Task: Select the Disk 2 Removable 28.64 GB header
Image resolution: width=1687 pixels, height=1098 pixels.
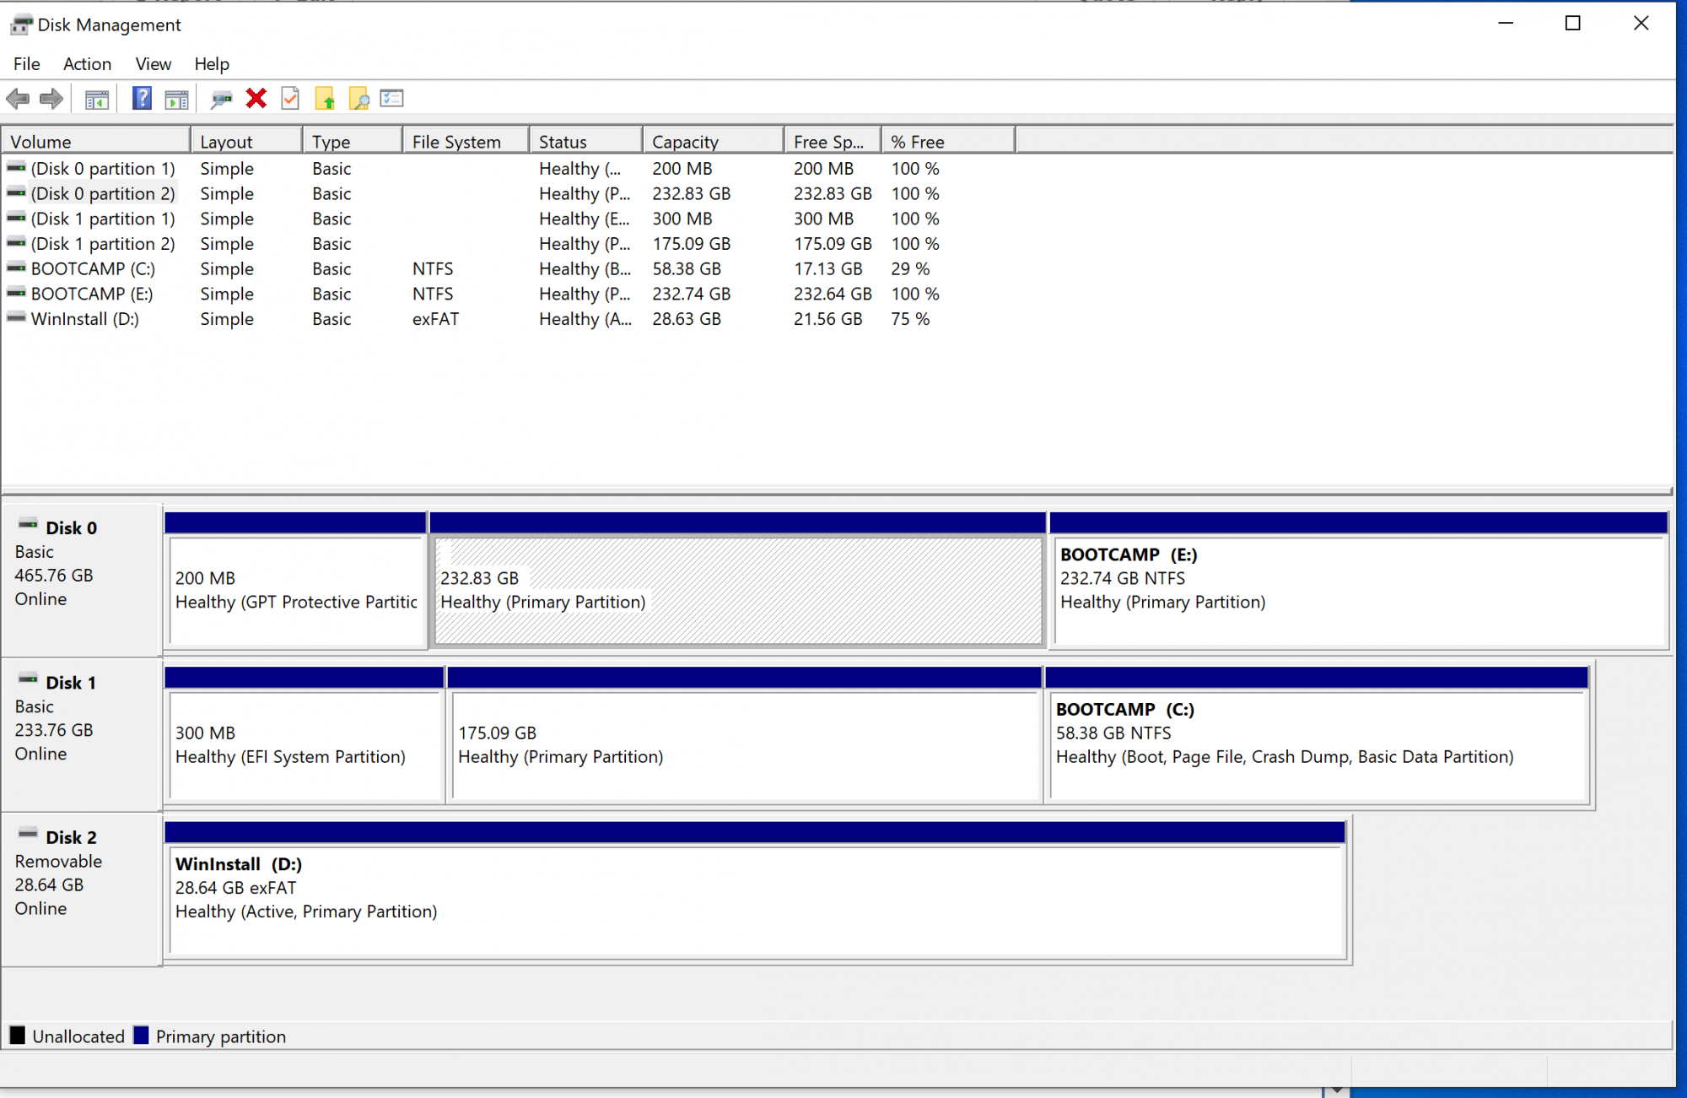Action: [x=82, y=890]
